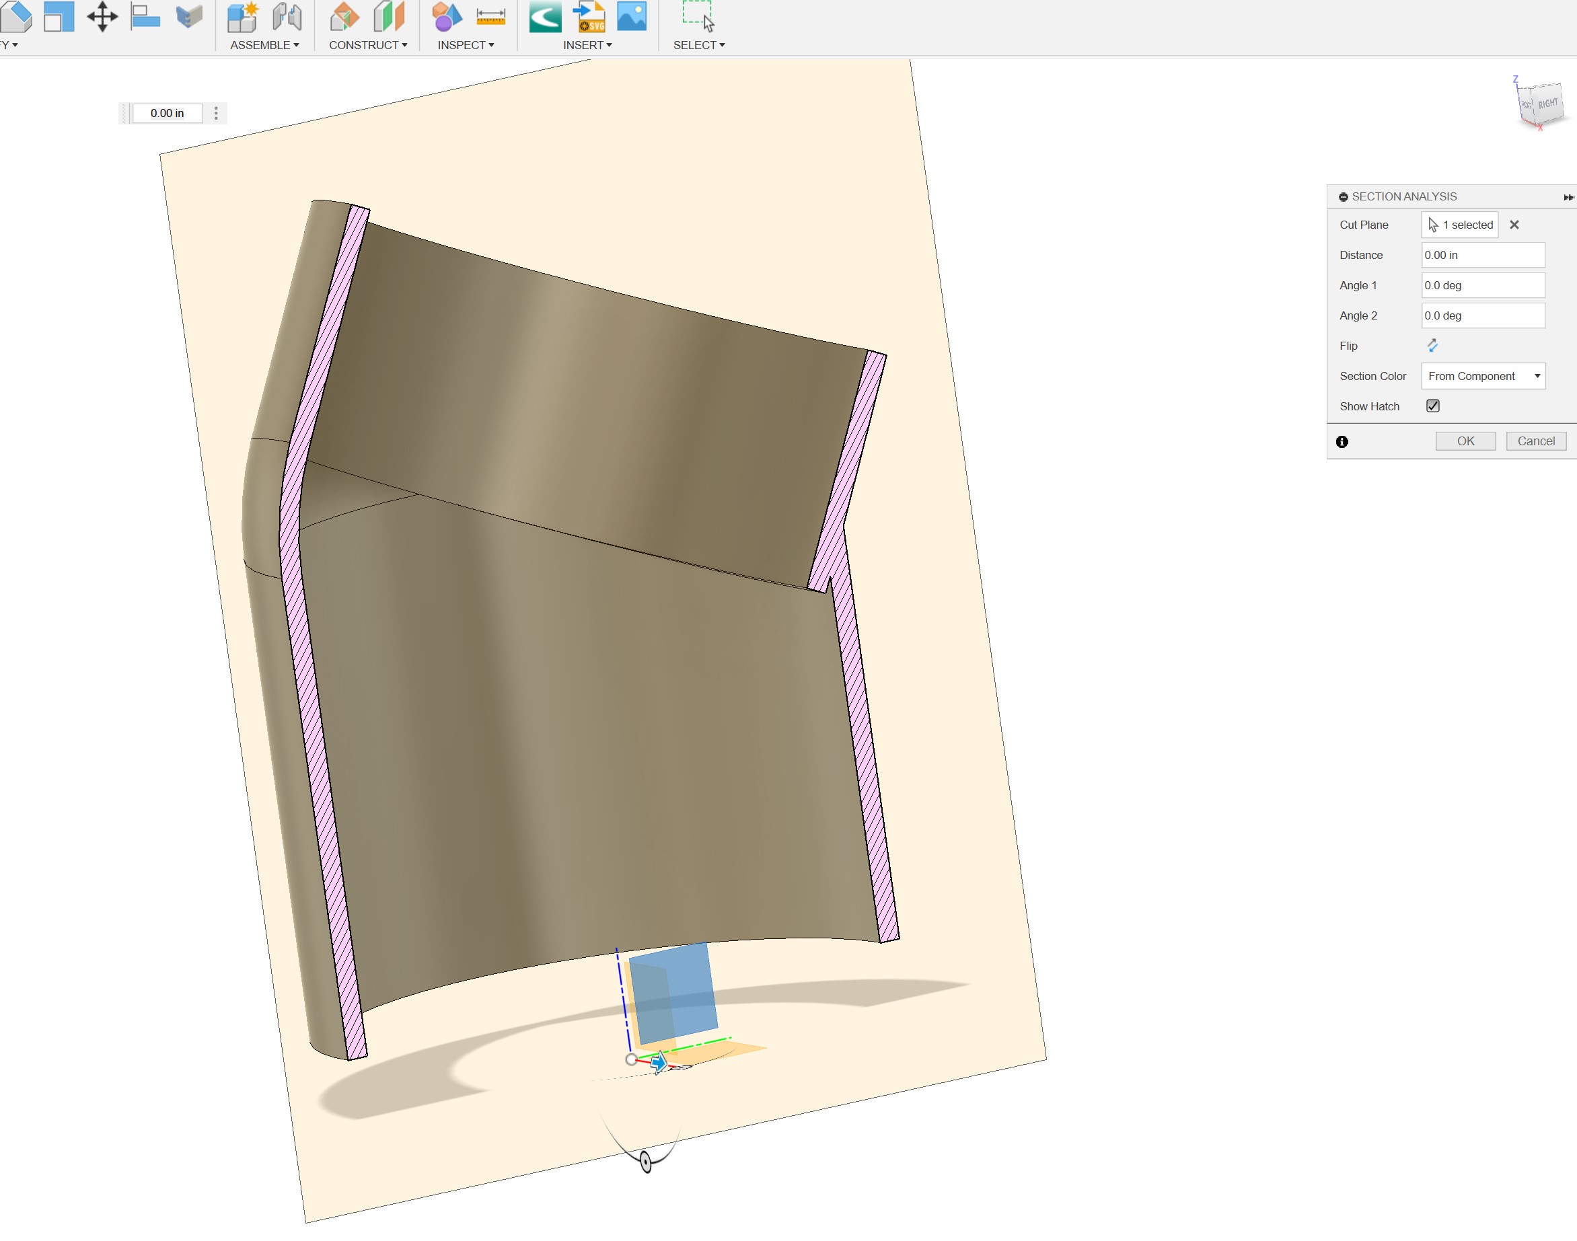Select the Offset Plane construct tool
1577x1241 pixels.
343,18
